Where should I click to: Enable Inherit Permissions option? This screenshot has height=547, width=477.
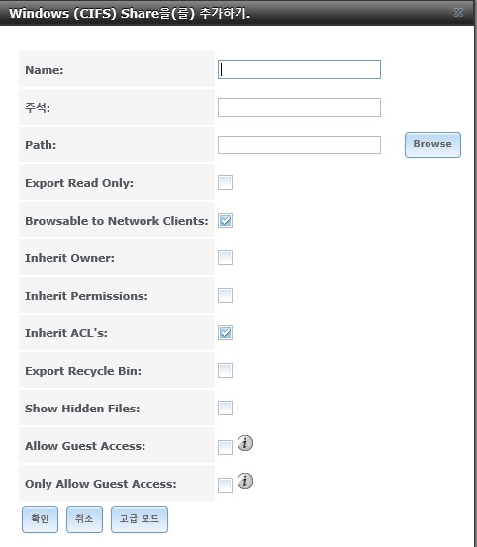[x=225, y=296]
